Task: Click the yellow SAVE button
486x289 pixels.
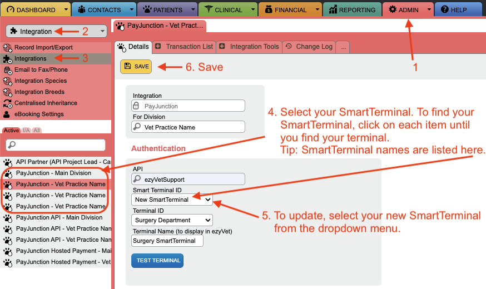Action: [136, 67]
